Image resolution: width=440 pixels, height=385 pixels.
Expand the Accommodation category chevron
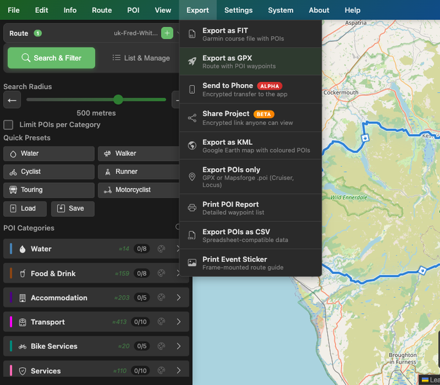179,297
